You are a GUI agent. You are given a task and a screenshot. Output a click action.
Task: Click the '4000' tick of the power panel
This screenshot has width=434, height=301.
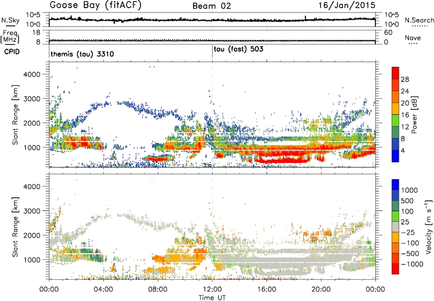point(32,74)
